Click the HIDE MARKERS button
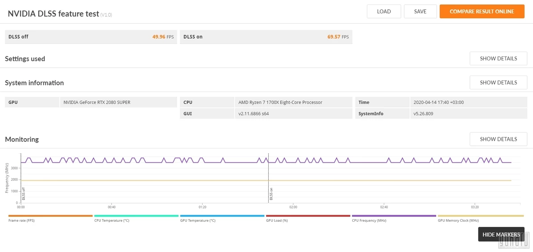Screen dimensions: 533x252 point(501,234)
